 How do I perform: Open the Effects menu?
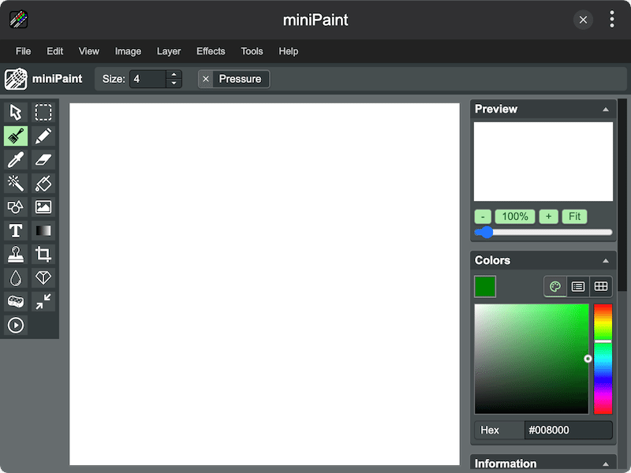[211, 51]
